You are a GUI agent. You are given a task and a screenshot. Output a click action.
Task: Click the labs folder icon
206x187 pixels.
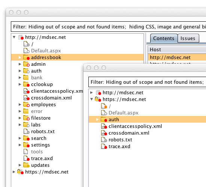tap(26, 125)
